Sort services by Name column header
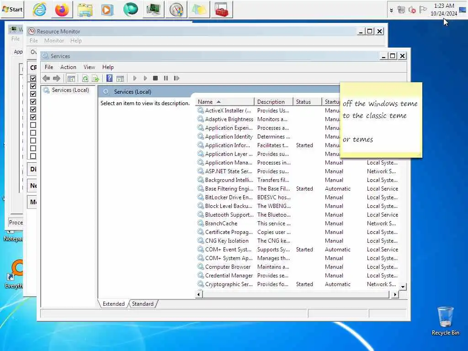The height and width of the screenshot is (351, 468). (224, 102)
